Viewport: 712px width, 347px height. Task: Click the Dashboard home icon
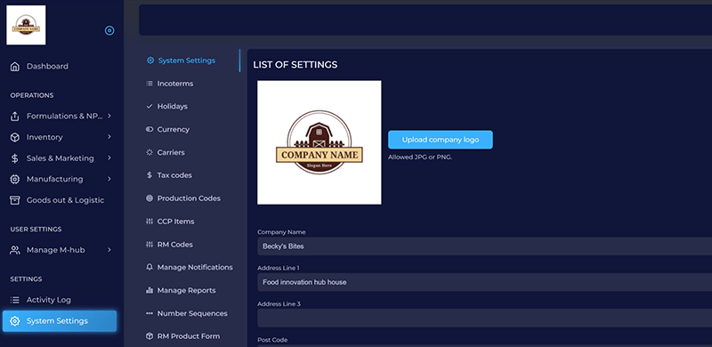[15, 67]
